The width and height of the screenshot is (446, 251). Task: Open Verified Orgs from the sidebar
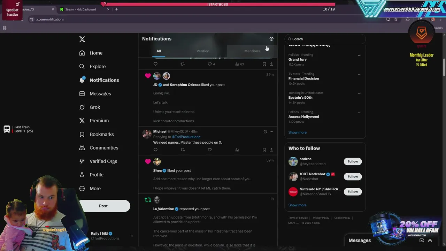[x=98, y=161]
